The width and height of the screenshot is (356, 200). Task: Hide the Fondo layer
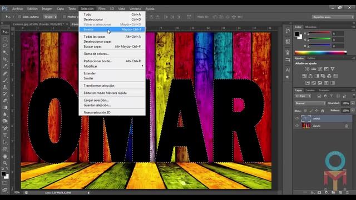[297, 126]
